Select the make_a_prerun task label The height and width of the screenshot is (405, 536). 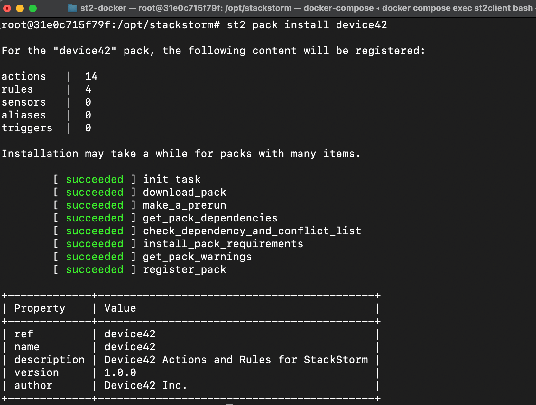[x=184, y=205]
